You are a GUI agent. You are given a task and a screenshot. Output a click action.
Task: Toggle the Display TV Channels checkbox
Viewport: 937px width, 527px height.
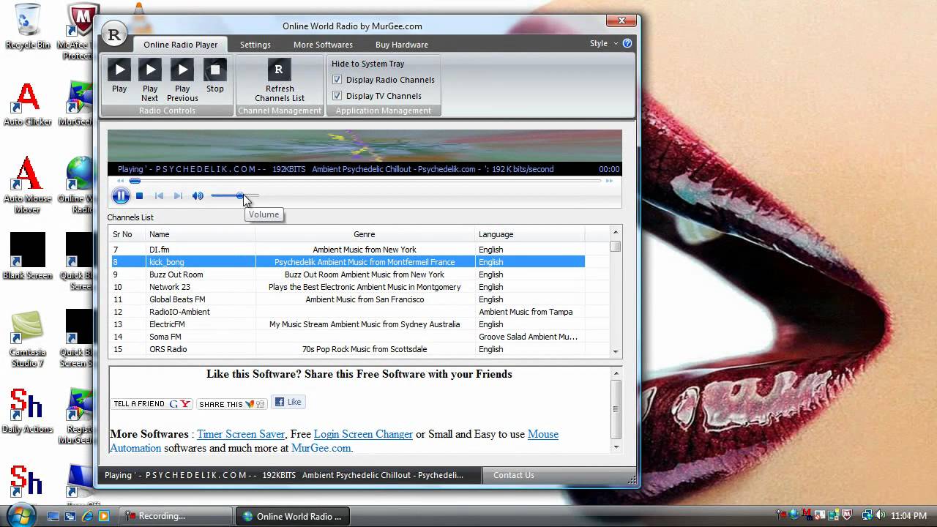(x=337, y=96)
